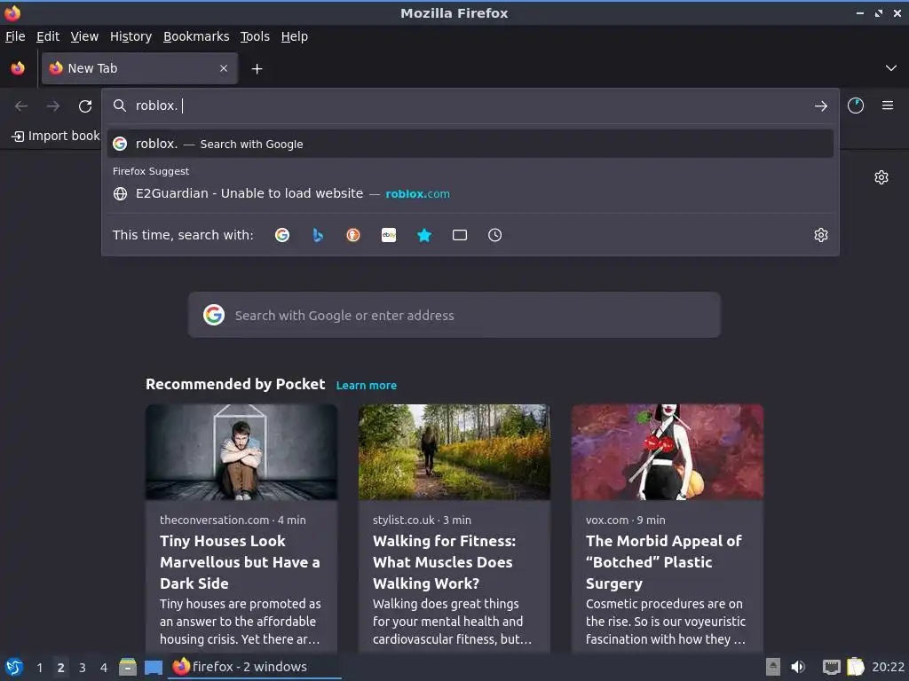Open the hamburger application menu
Image resolution: width=909 pixels, height=681 pixels.
coord(888,106)
